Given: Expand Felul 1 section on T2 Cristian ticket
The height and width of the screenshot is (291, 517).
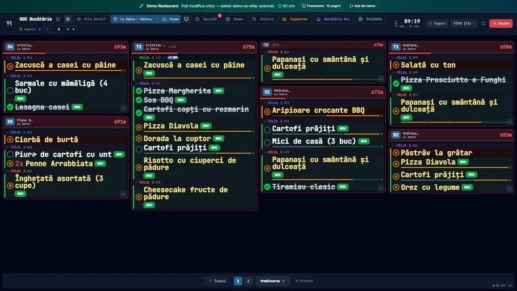Looking at the screenshot, I should 137,58.
